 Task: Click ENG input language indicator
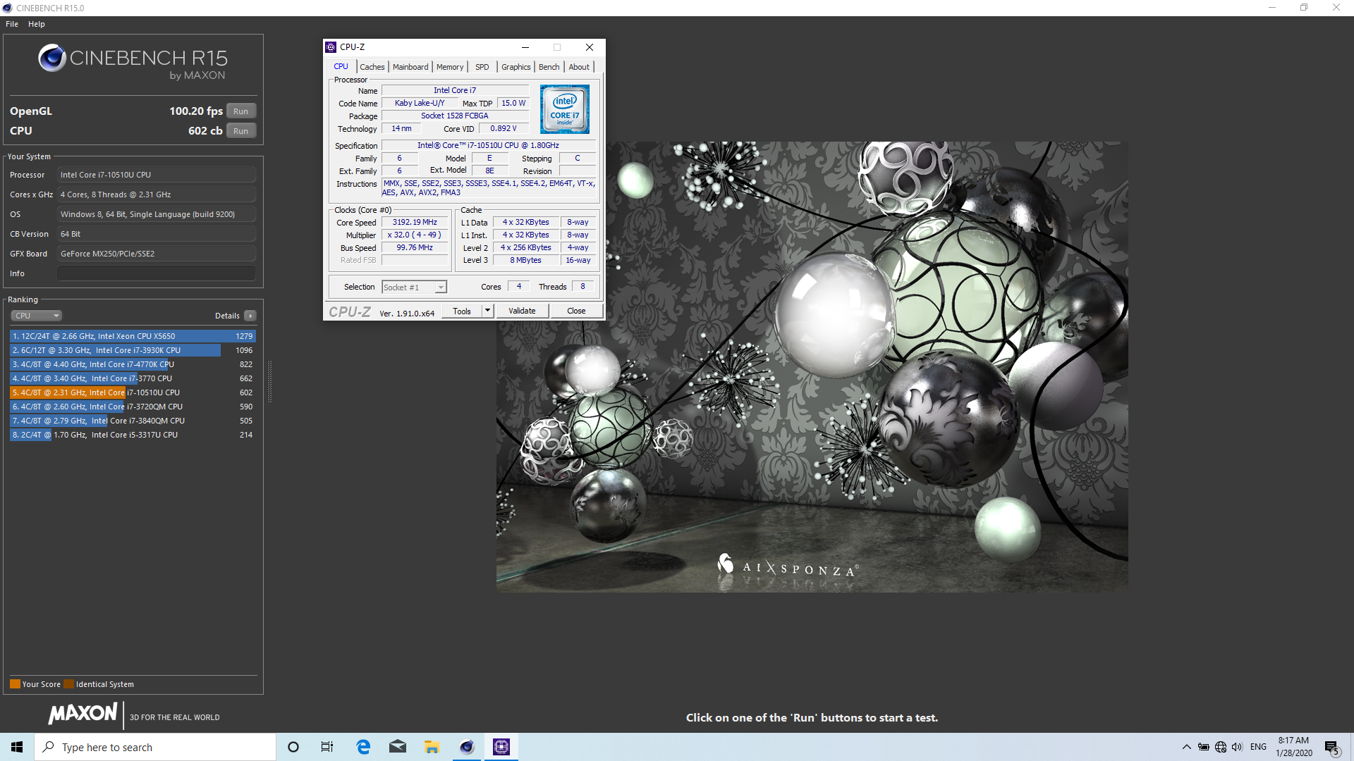[1258, 747]
